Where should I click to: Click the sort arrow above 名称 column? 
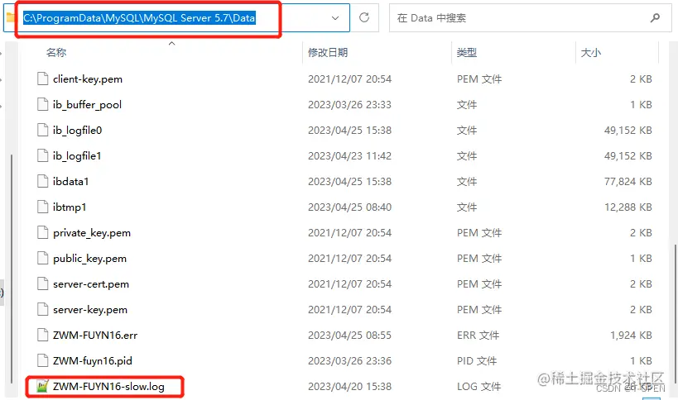pos(171,43)
